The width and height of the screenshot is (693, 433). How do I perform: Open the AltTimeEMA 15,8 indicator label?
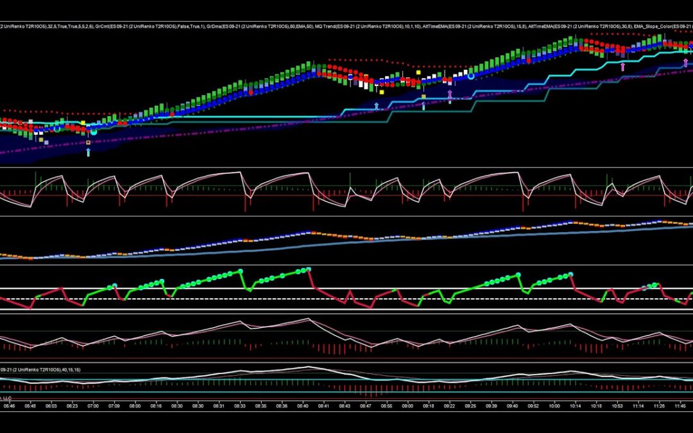(x=471, y=26)
